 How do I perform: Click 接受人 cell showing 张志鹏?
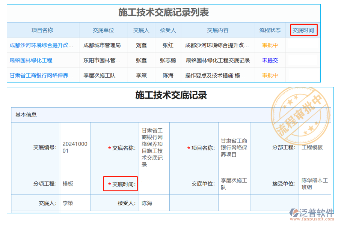[x=167, y=60]
